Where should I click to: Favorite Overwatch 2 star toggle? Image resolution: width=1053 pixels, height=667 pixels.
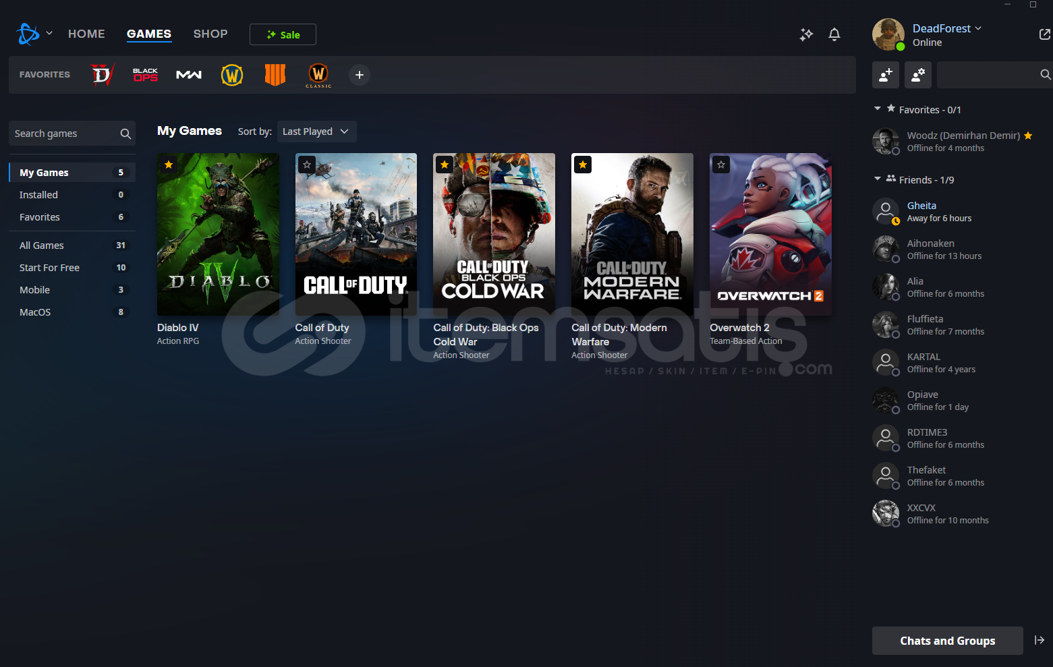721,165
